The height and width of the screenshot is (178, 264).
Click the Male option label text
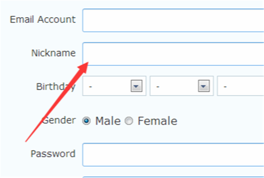tap(108, 121)
